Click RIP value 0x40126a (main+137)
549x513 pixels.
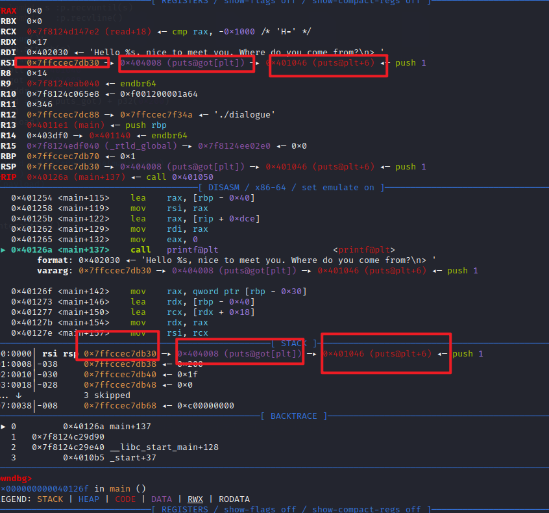pyautogui.click(x=76, y=177)
